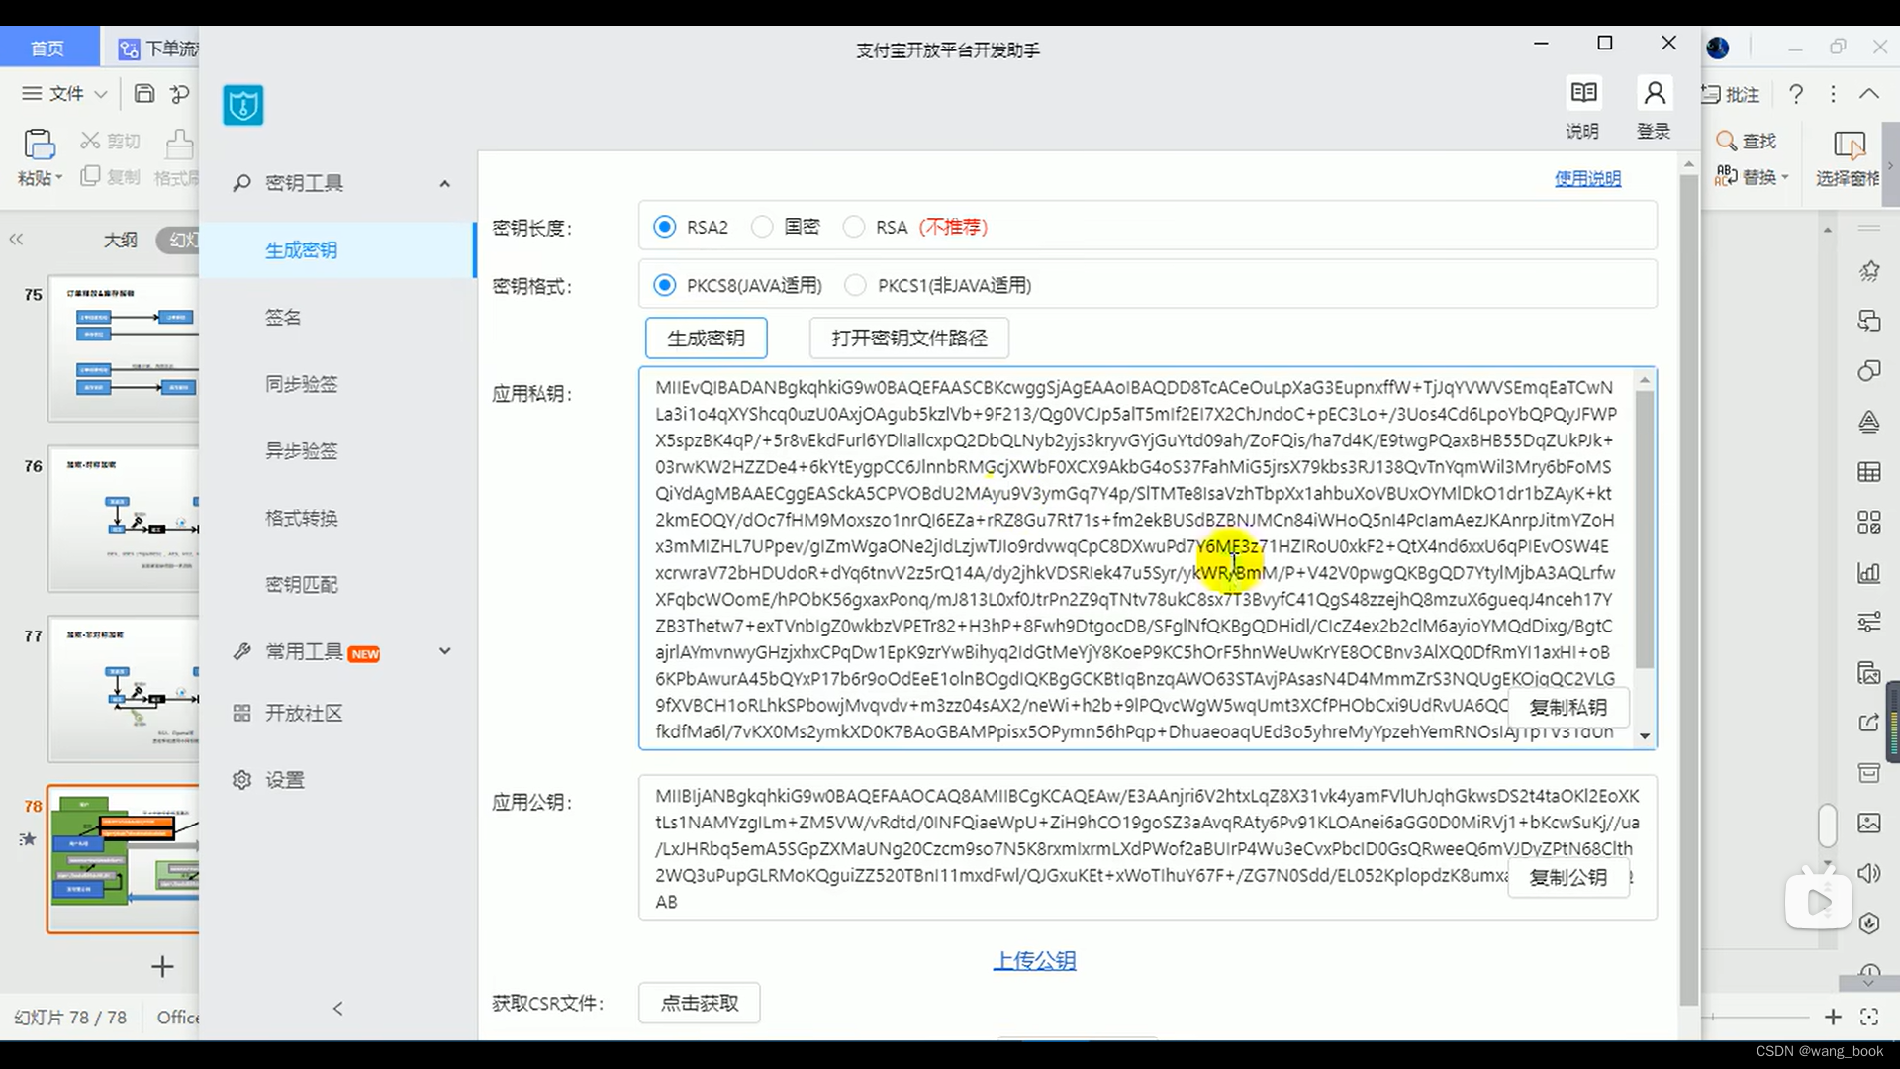Select the 国密 radio button
This screenshot has width=1900, height=1069.
(x=762, y=227)
